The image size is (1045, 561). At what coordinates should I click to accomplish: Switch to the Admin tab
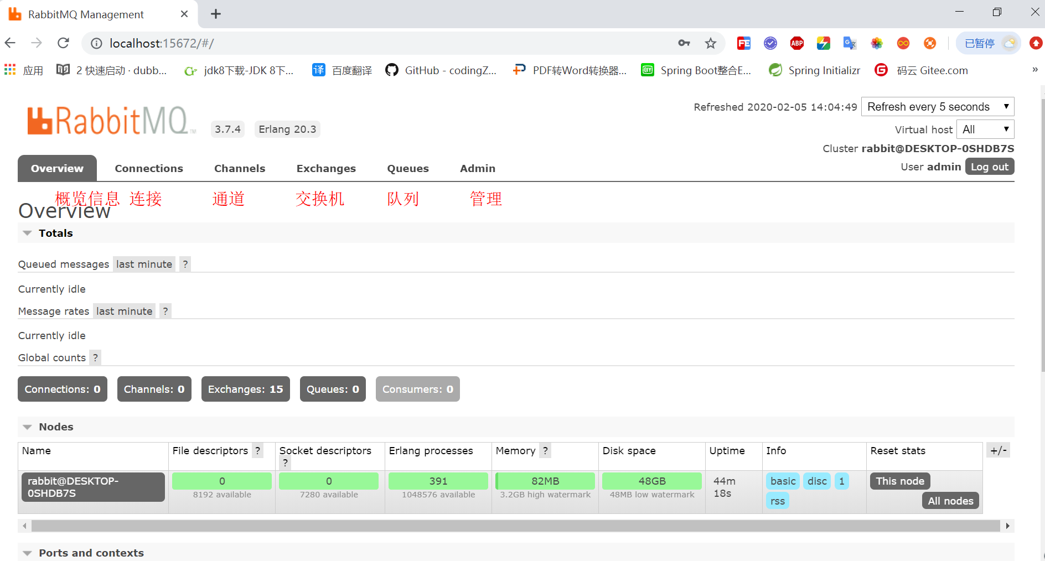pos(478,168)
